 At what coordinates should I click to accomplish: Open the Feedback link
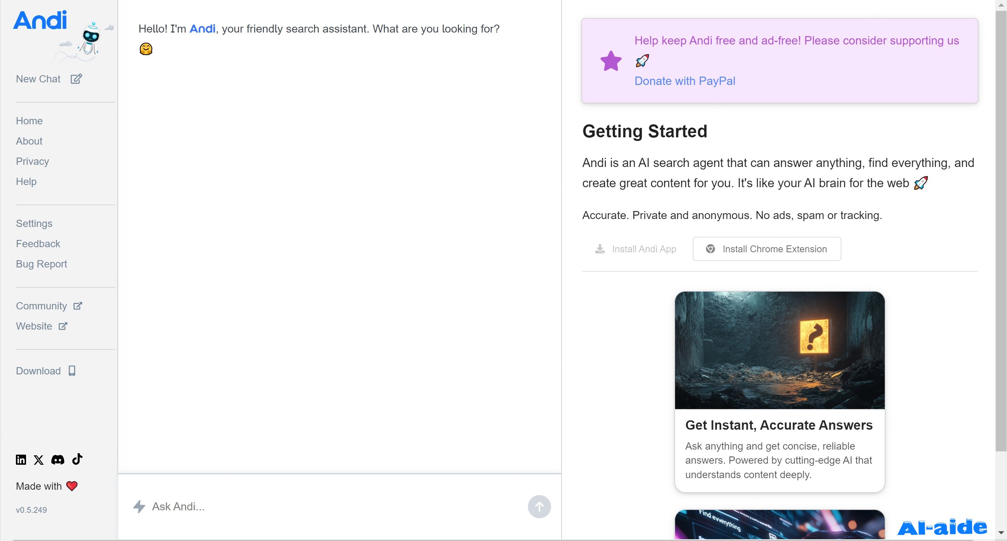pos(38,244)
